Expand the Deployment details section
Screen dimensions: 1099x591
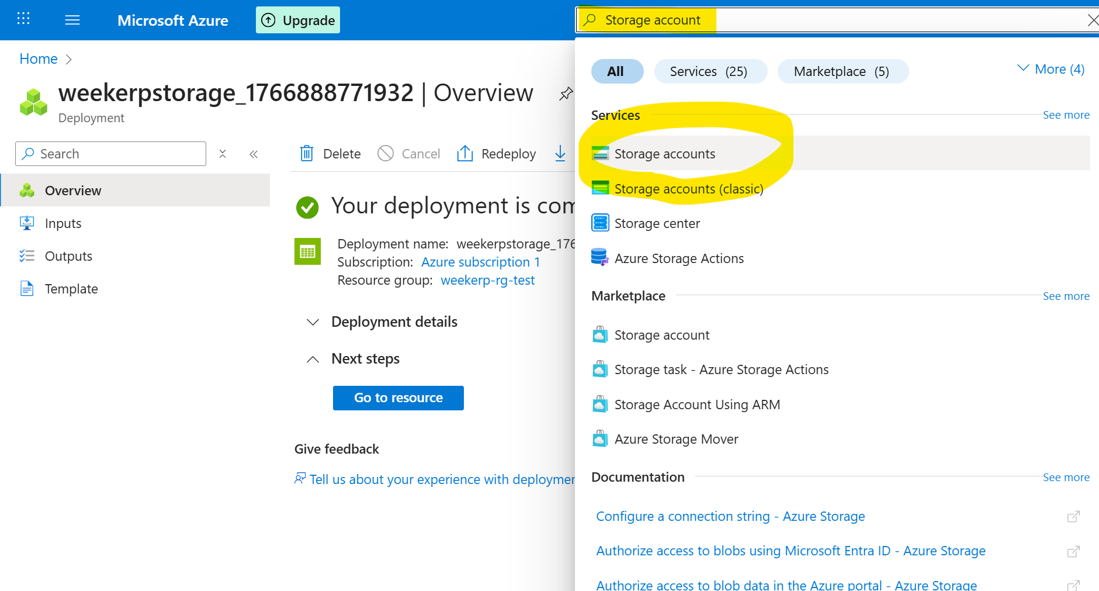pos(313,322)
